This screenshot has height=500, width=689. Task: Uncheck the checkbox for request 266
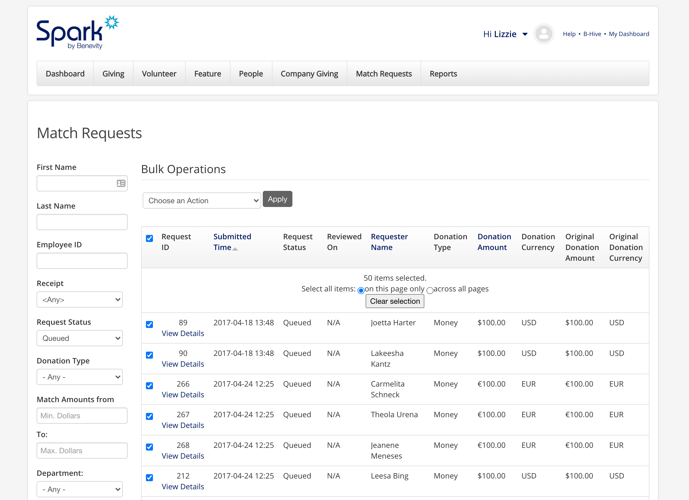pyautogui.click(x=149, y=386)
